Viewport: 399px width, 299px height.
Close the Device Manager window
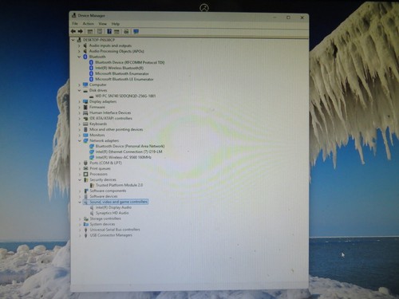tap(302, 18)
